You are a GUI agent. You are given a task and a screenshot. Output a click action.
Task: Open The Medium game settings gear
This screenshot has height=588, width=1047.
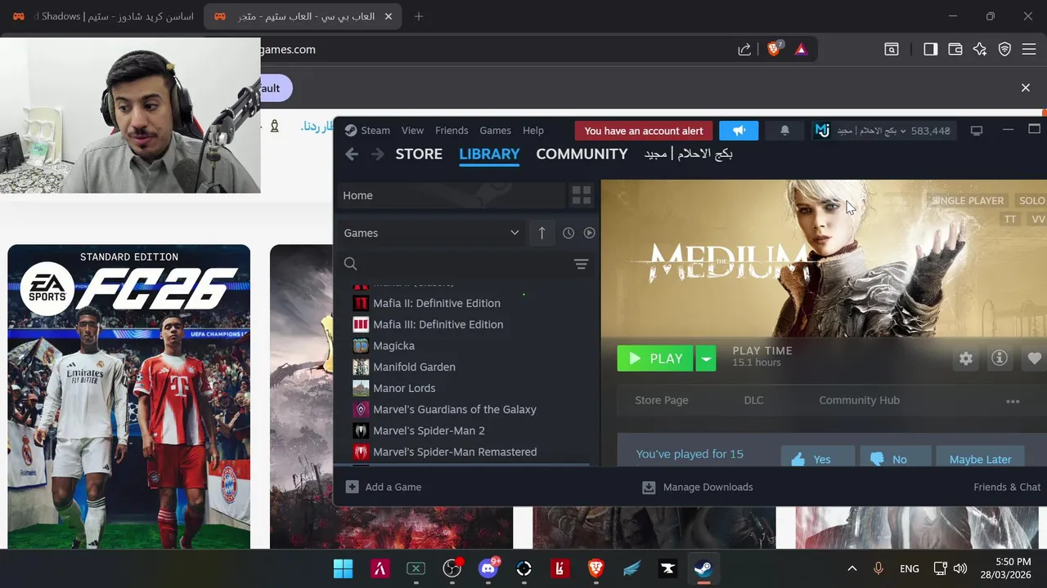click(x=966, y=359)
